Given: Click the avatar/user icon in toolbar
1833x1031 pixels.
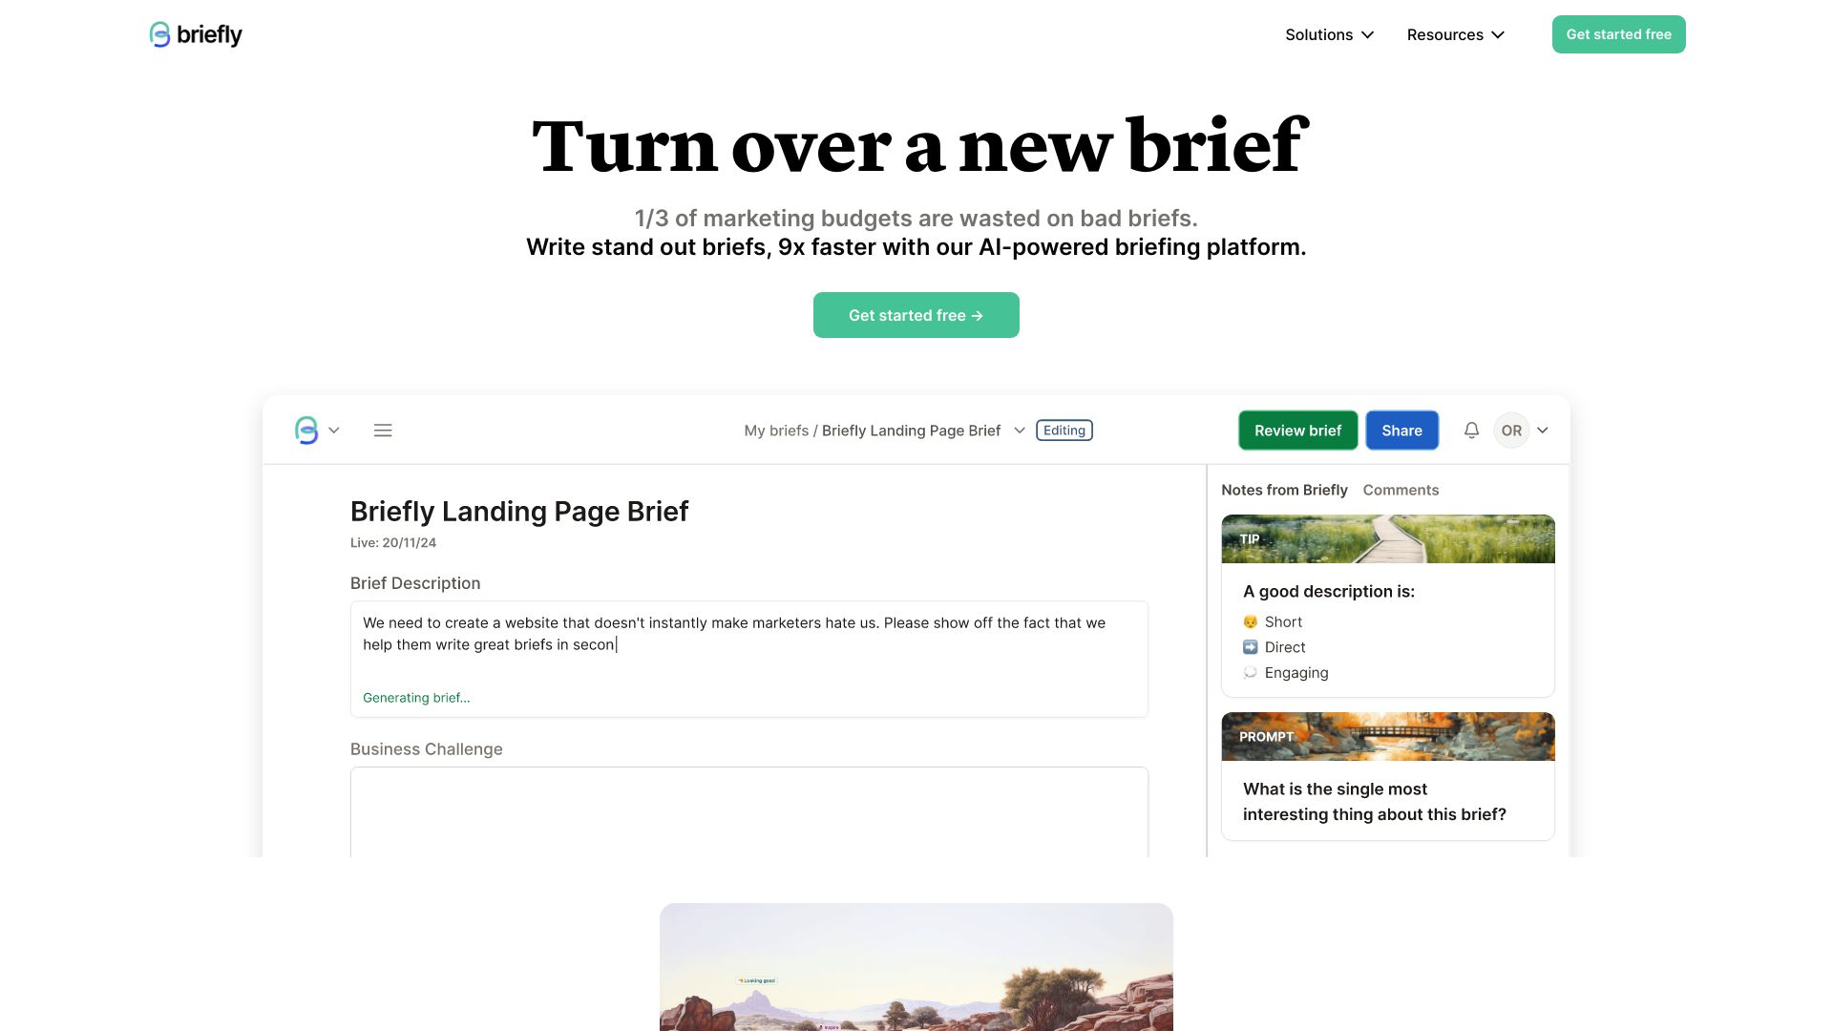Looking at the screenshot, I should tap(1510, 430).
